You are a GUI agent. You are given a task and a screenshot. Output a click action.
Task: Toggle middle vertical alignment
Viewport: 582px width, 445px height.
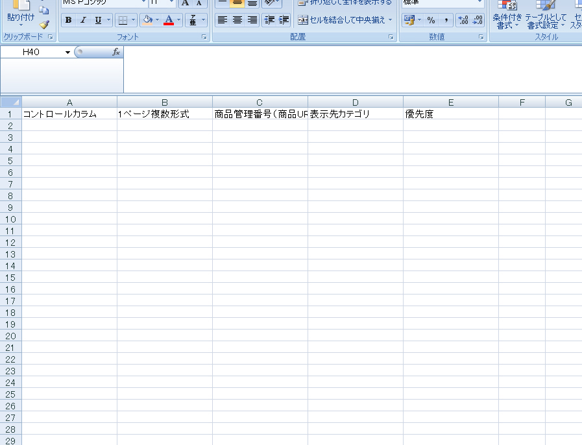click(x=237, y=3)
